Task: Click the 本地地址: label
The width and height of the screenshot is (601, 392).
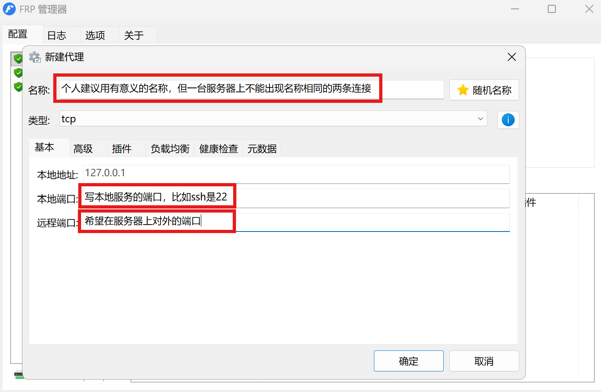Action: click(x=58, y=175)
